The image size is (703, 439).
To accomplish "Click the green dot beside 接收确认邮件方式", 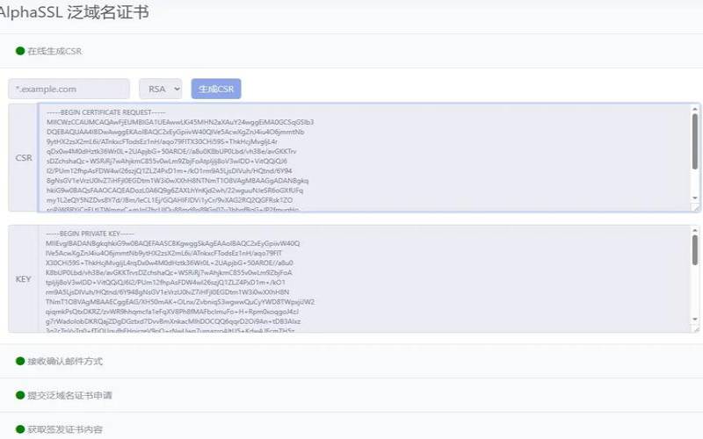I will [20, 361].
